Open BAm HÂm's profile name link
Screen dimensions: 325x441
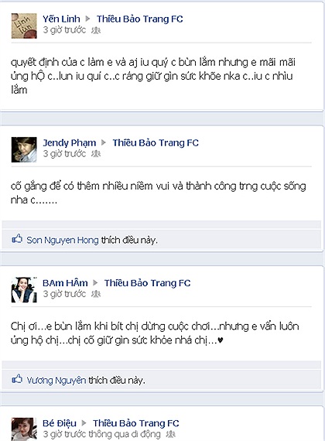pos(65,283)
